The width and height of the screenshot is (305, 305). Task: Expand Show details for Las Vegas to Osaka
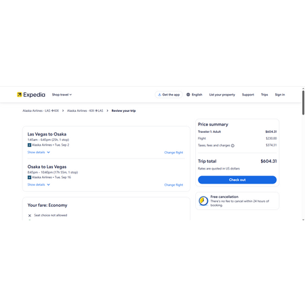tap(39, 152)
